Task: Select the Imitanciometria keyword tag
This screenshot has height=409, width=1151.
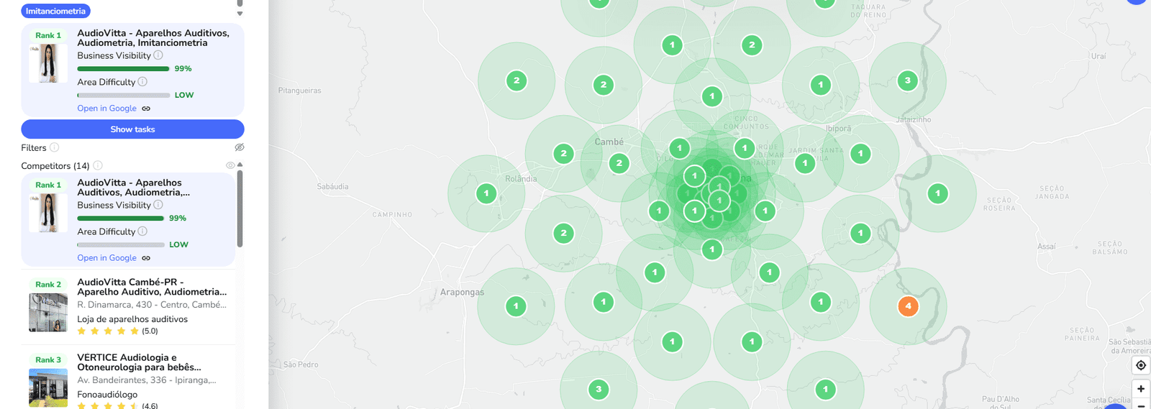Action: click(x=55, y=12)
